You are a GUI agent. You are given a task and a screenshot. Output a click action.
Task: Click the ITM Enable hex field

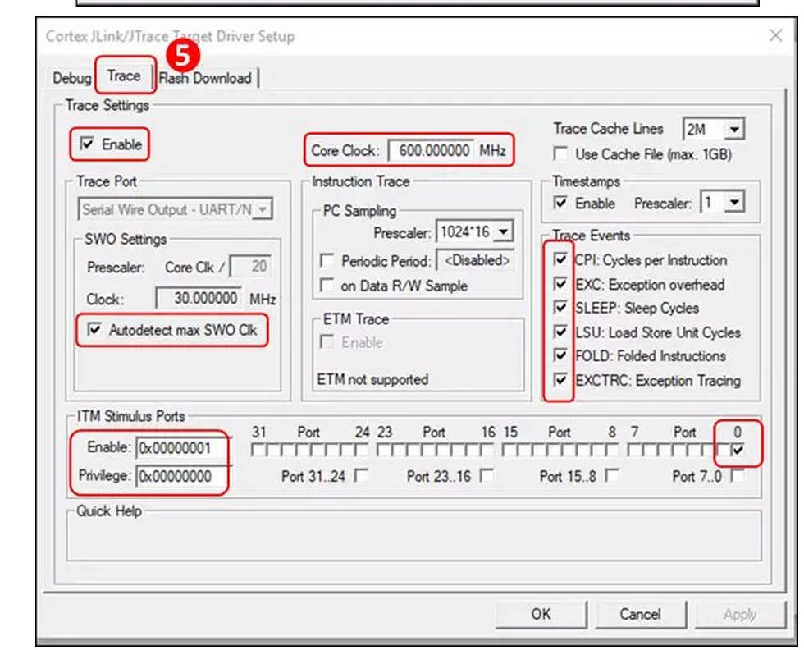coord(182,448)
